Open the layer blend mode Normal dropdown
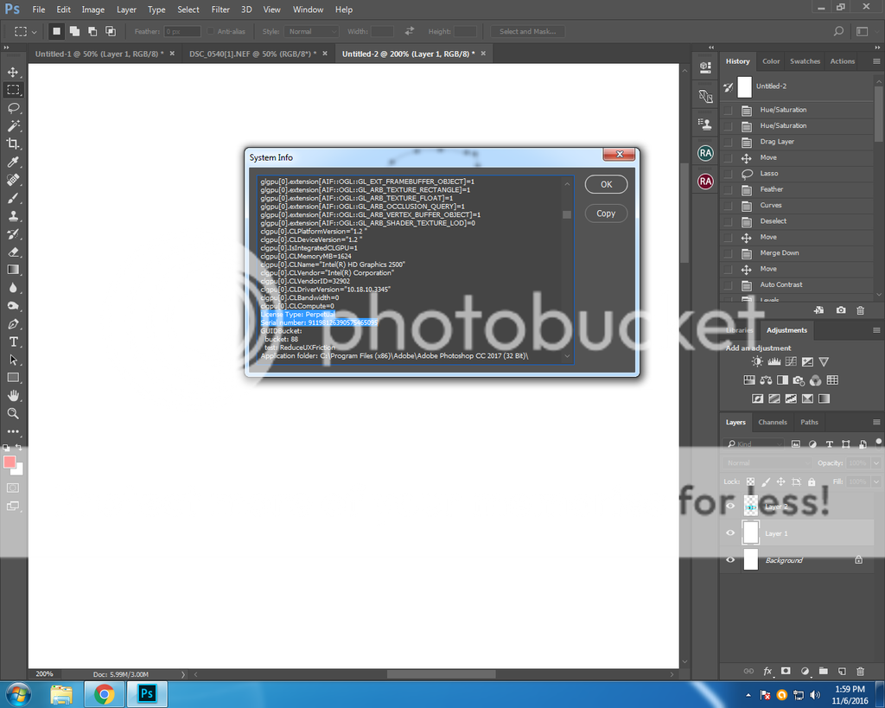885x708 pixels. (767, 463)
